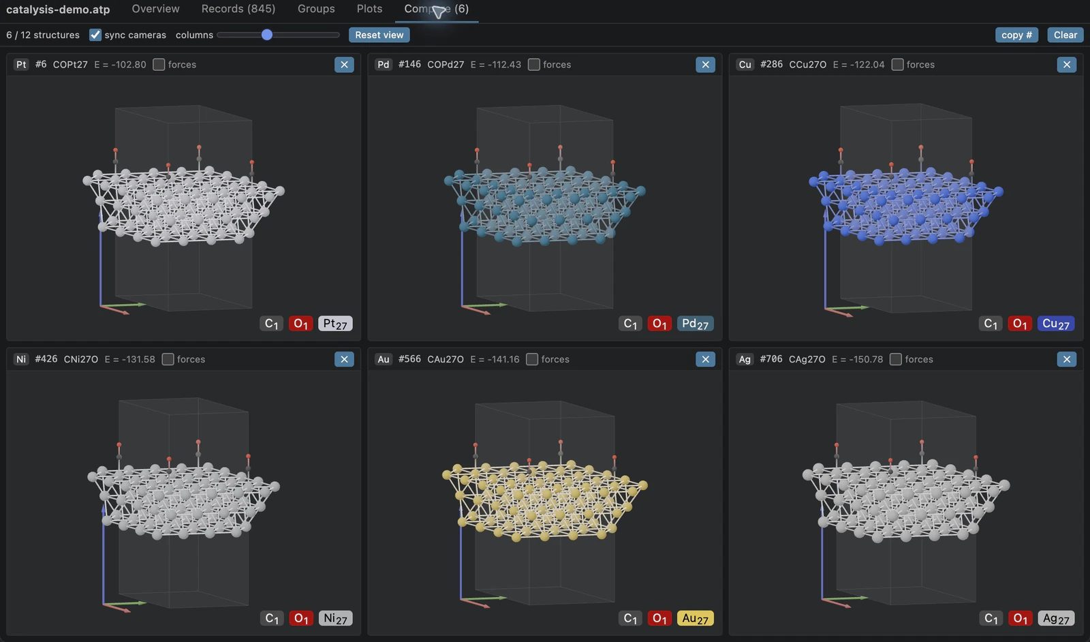Close the Pd #146 COPd27 structure panel
The image size is (1090, 642).
pyautogui.click(x=705, y=65)
